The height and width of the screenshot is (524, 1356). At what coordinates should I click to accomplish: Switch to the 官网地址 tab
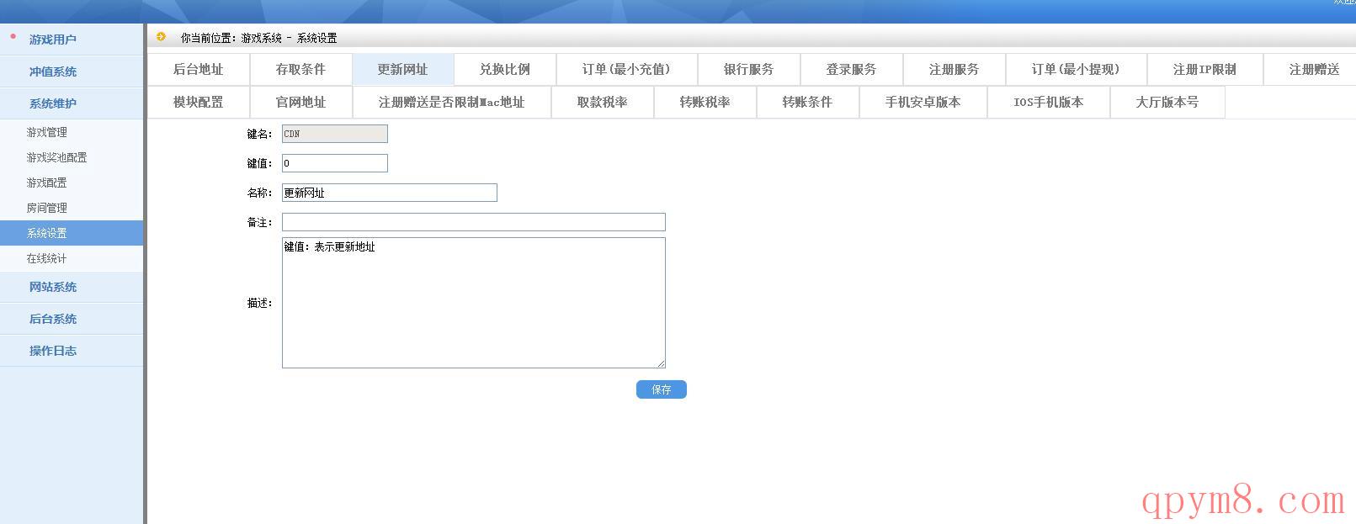tap(301, 103)
